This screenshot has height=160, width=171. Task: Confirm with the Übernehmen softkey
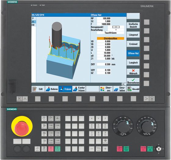133,81
